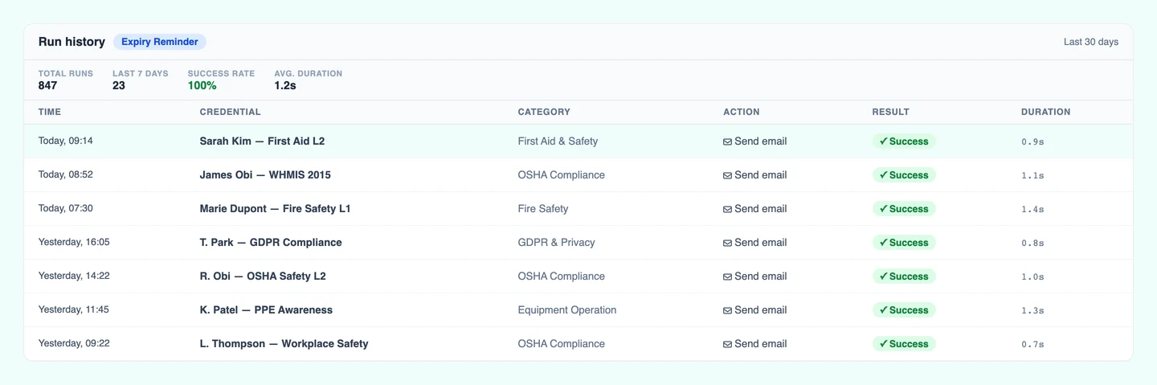Select T. Park — GDPR Compliance
This screenshot has height=385, width=1157.
271,243
